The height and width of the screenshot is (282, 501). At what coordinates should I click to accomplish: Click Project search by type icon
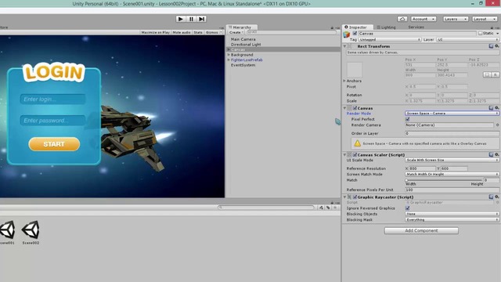(x=321, y=208)
